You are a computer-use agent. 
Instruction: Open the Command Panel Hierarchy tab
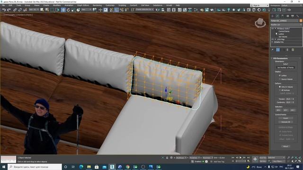[283, 16]
